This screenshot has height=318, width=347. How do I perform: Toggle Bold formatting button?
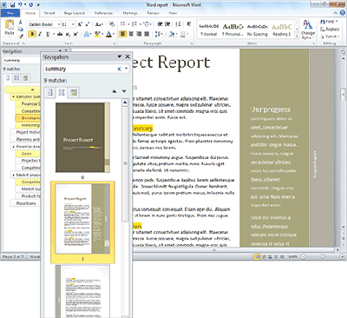[32, 34]
